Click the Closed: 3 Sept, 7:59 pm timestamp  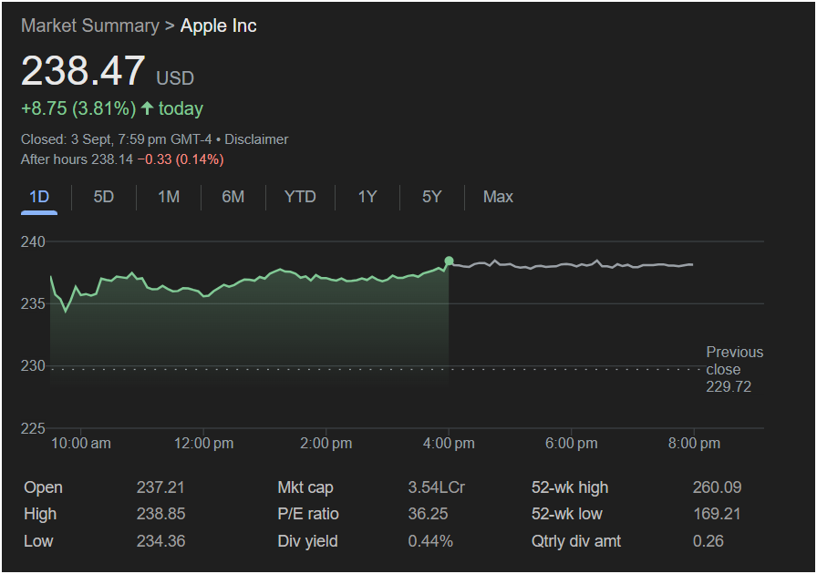[116, 139]
